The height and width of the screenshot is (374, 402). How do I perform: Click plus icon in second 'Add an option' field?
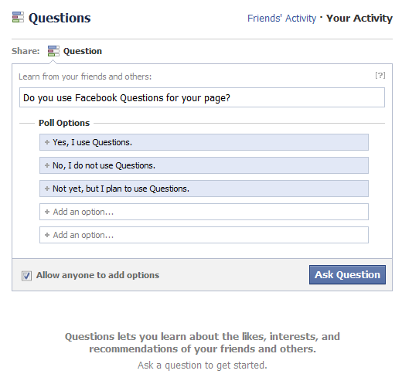47,235
